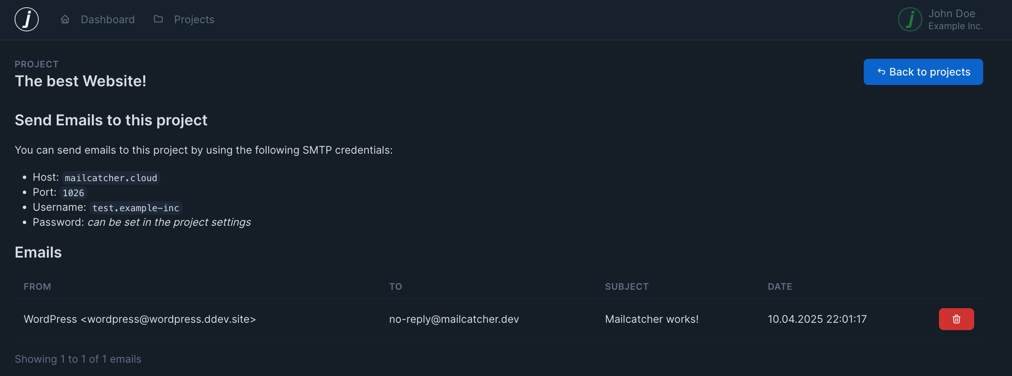Click the Dashboard home icon
The width and height of the screenshot is (1012, 376).
click(65, 19)
